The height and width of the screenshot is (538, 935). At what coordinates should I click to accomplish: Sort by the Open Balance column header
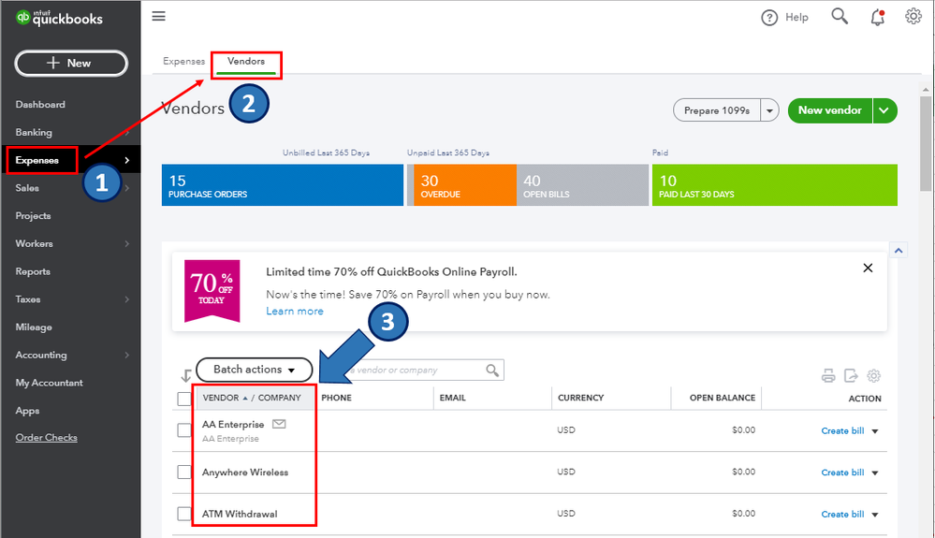[723, 398]
